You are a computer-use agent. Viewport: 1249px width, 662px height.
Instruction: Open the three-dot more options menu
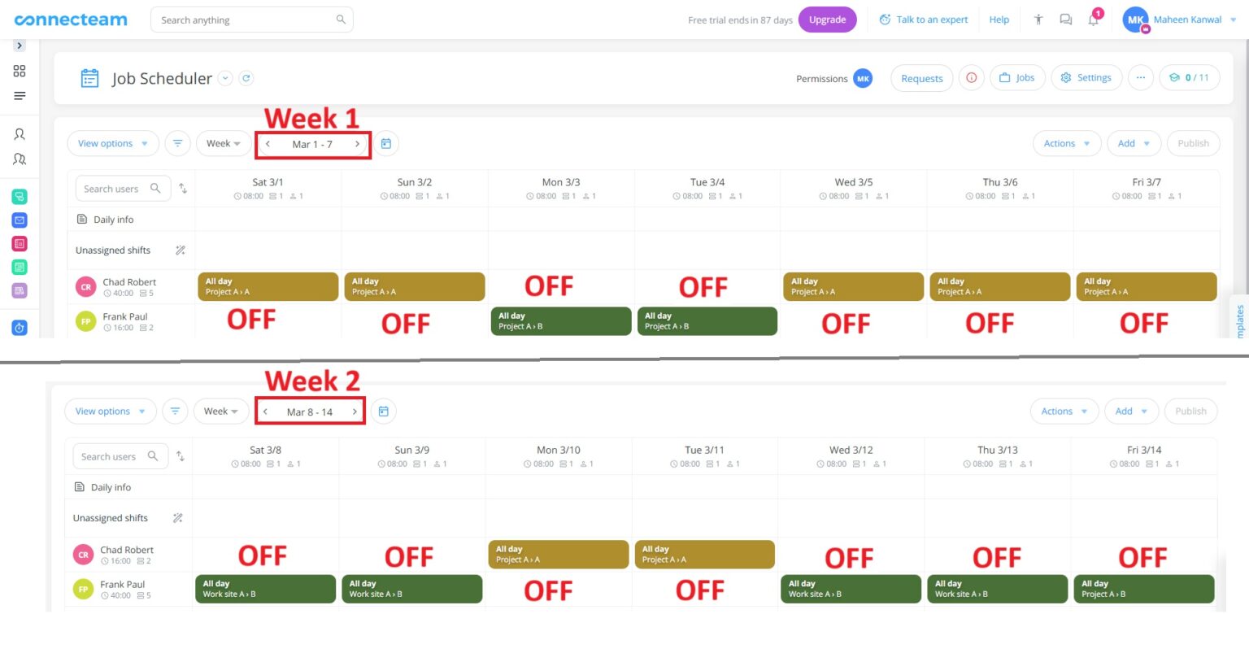coord(1141,77)
